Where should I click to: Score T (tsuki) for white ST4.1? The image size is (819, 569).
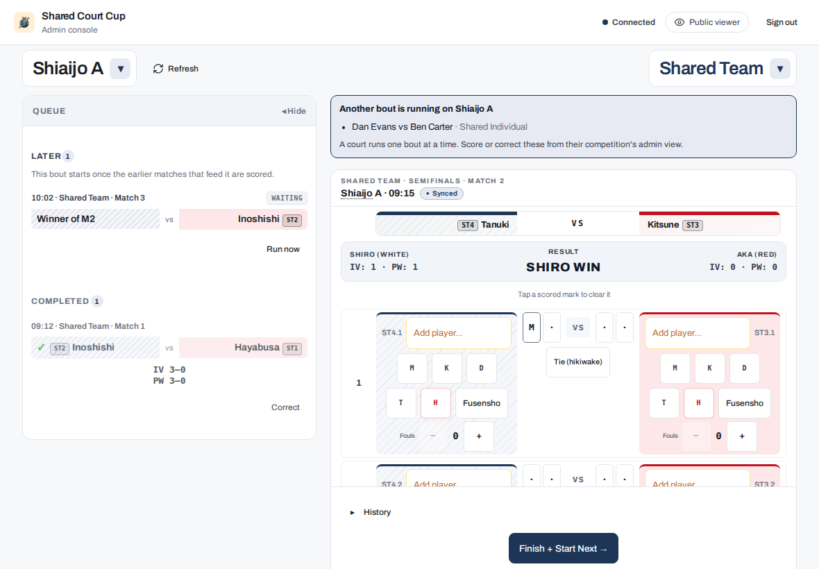pos(401,403)
